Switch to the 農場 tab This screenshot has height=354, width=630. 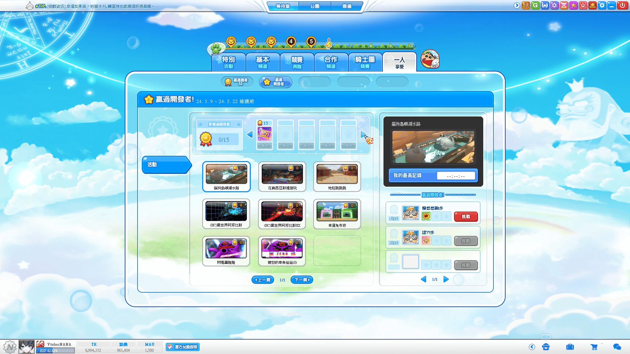(x=347, y=6)
